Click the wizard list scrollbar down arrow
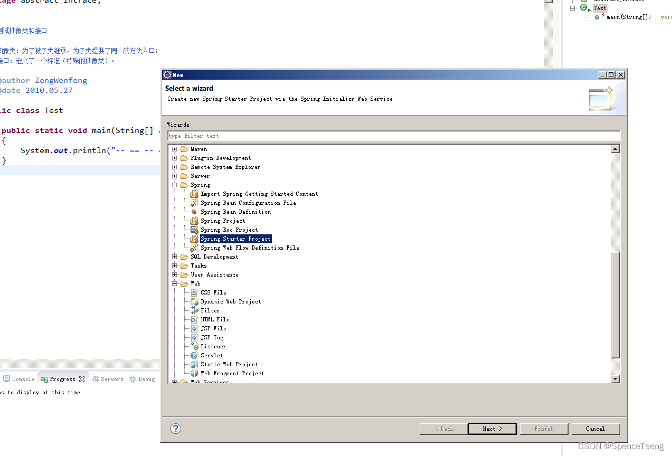672x456 pixels. click(x=615, y=378)
